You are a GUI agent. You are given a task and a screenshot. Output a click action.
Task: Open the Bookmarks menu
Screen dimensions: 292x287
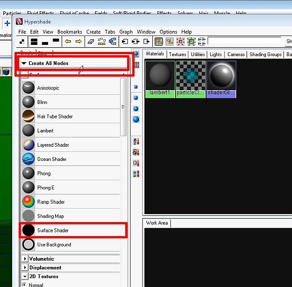point(70,32)
